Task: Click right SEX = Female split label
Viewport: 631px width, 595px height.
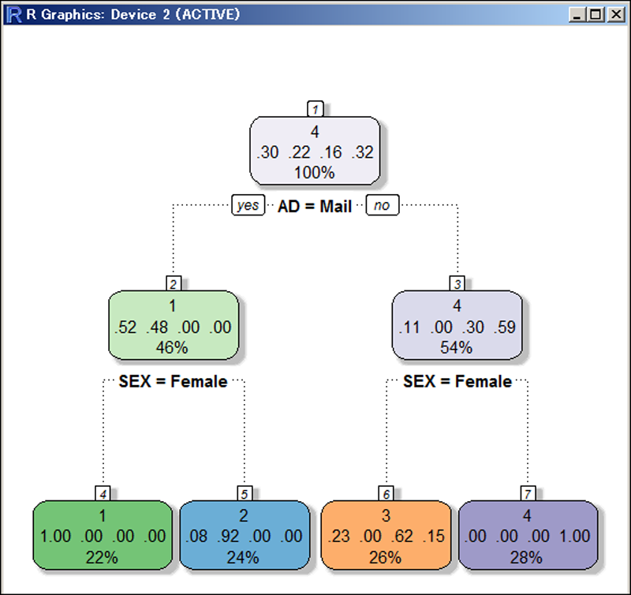Action: (457, 382)
